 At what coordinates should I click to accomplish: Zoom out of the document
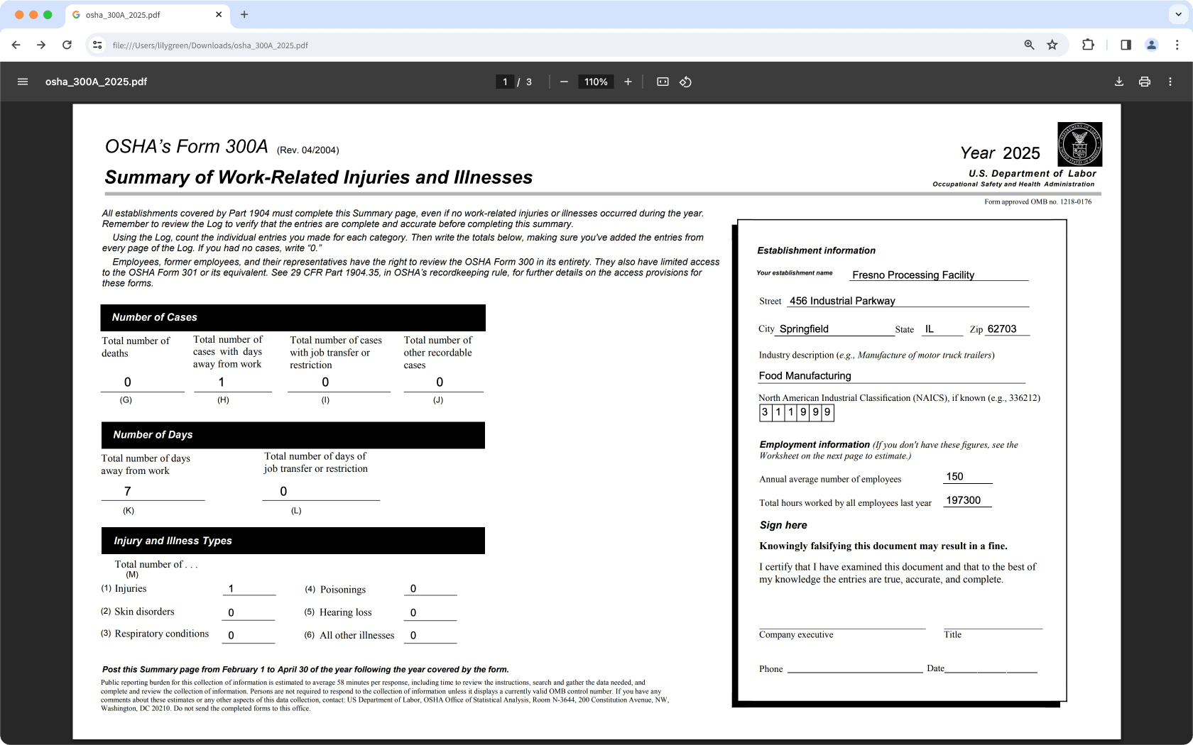click(564, 82)
